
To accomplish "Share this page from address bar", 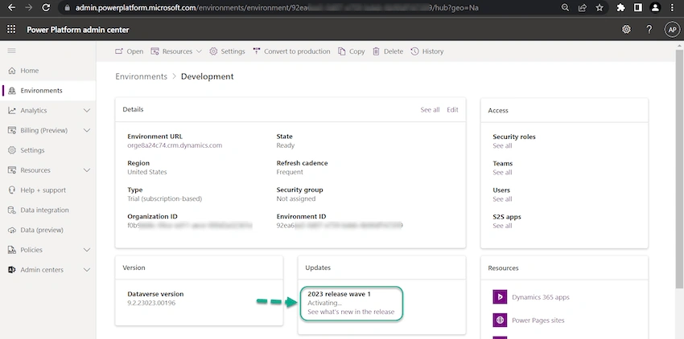I will coord(583,7).
